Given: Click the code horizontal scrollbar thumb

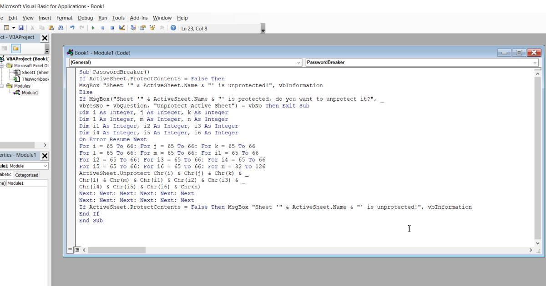Looking at the screenshot, I should point(116,250).
